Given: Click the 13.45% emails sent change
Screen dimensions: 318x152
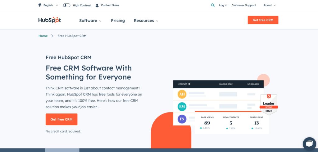Looking at the screenshot, I should point(257,128).
